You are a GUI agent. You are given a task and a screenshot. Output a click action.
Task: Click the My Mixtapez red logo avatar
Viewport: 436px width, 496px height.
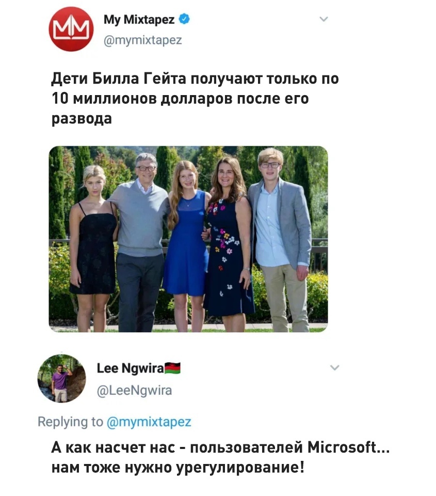point(71,28)
